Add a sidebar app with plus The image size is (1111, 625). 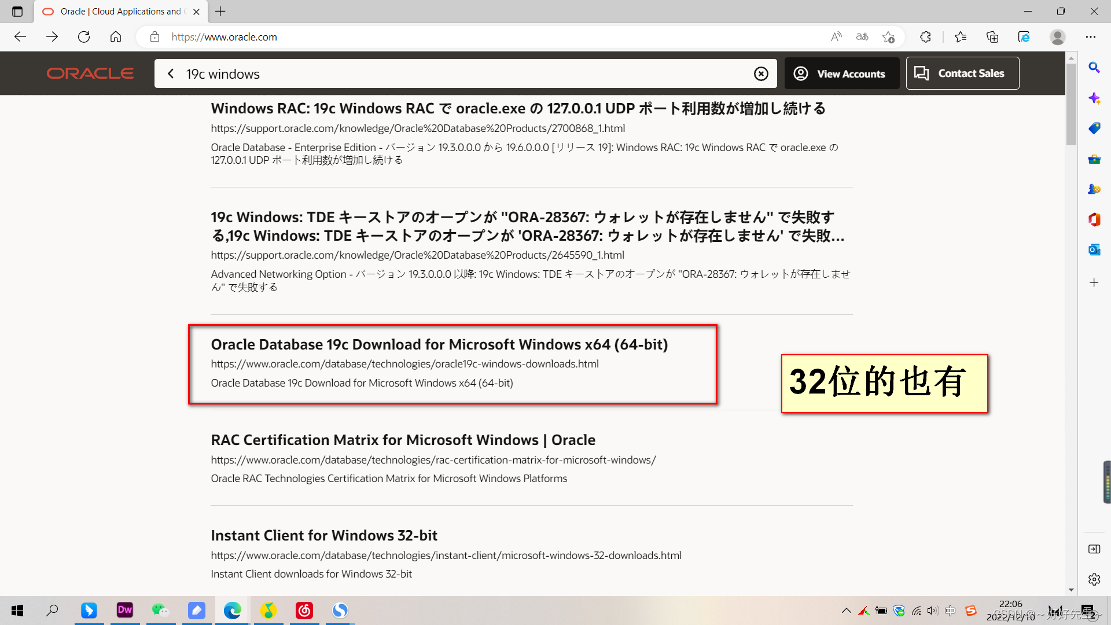click(x=1094, y=283)
